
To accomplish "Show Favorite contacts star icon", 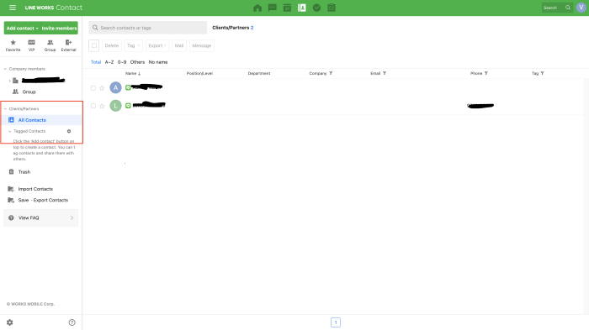I will [13, 45].
